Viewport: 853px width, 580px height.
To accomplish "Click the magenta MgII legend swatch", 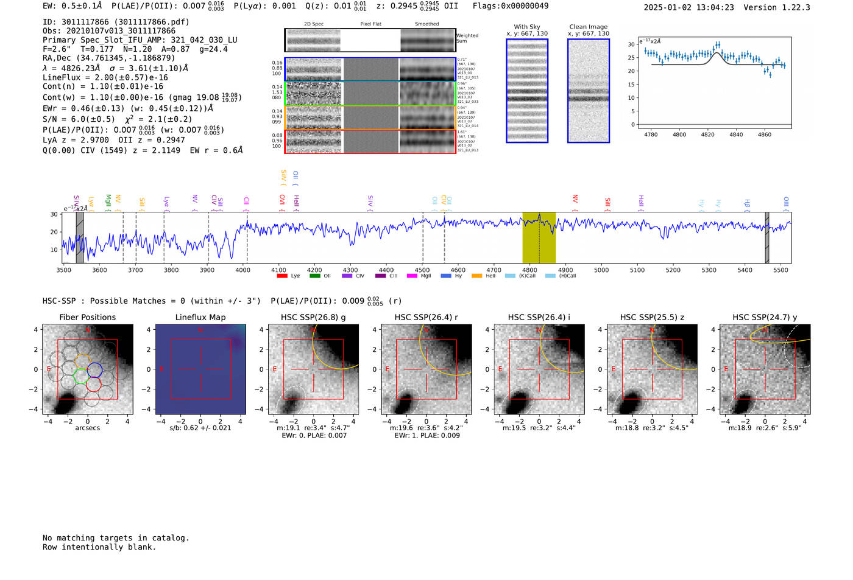I will [x=412, y=276].
